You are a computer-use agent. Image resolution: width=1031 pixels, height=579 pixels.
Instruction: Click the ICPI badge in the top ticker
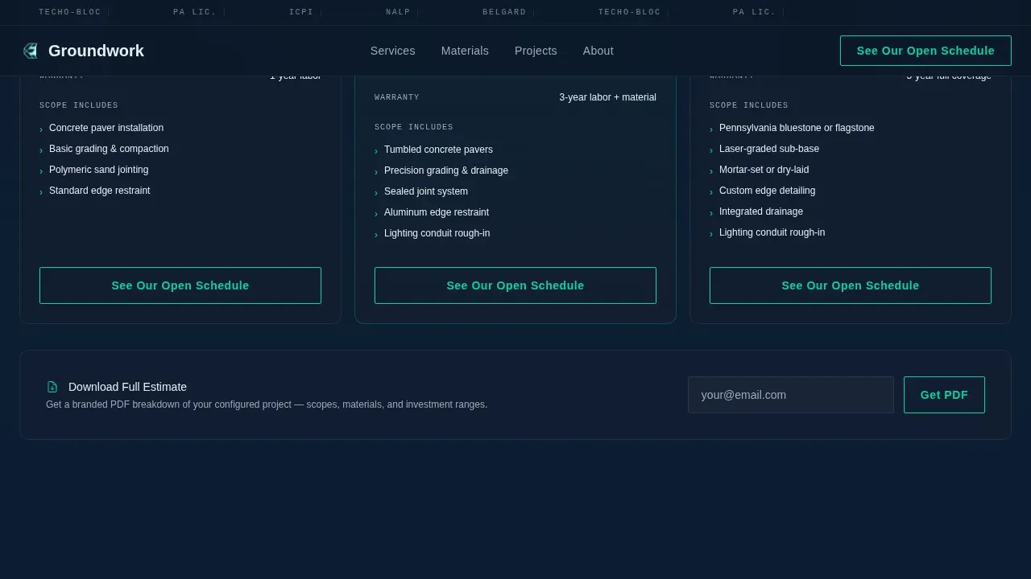301,12
